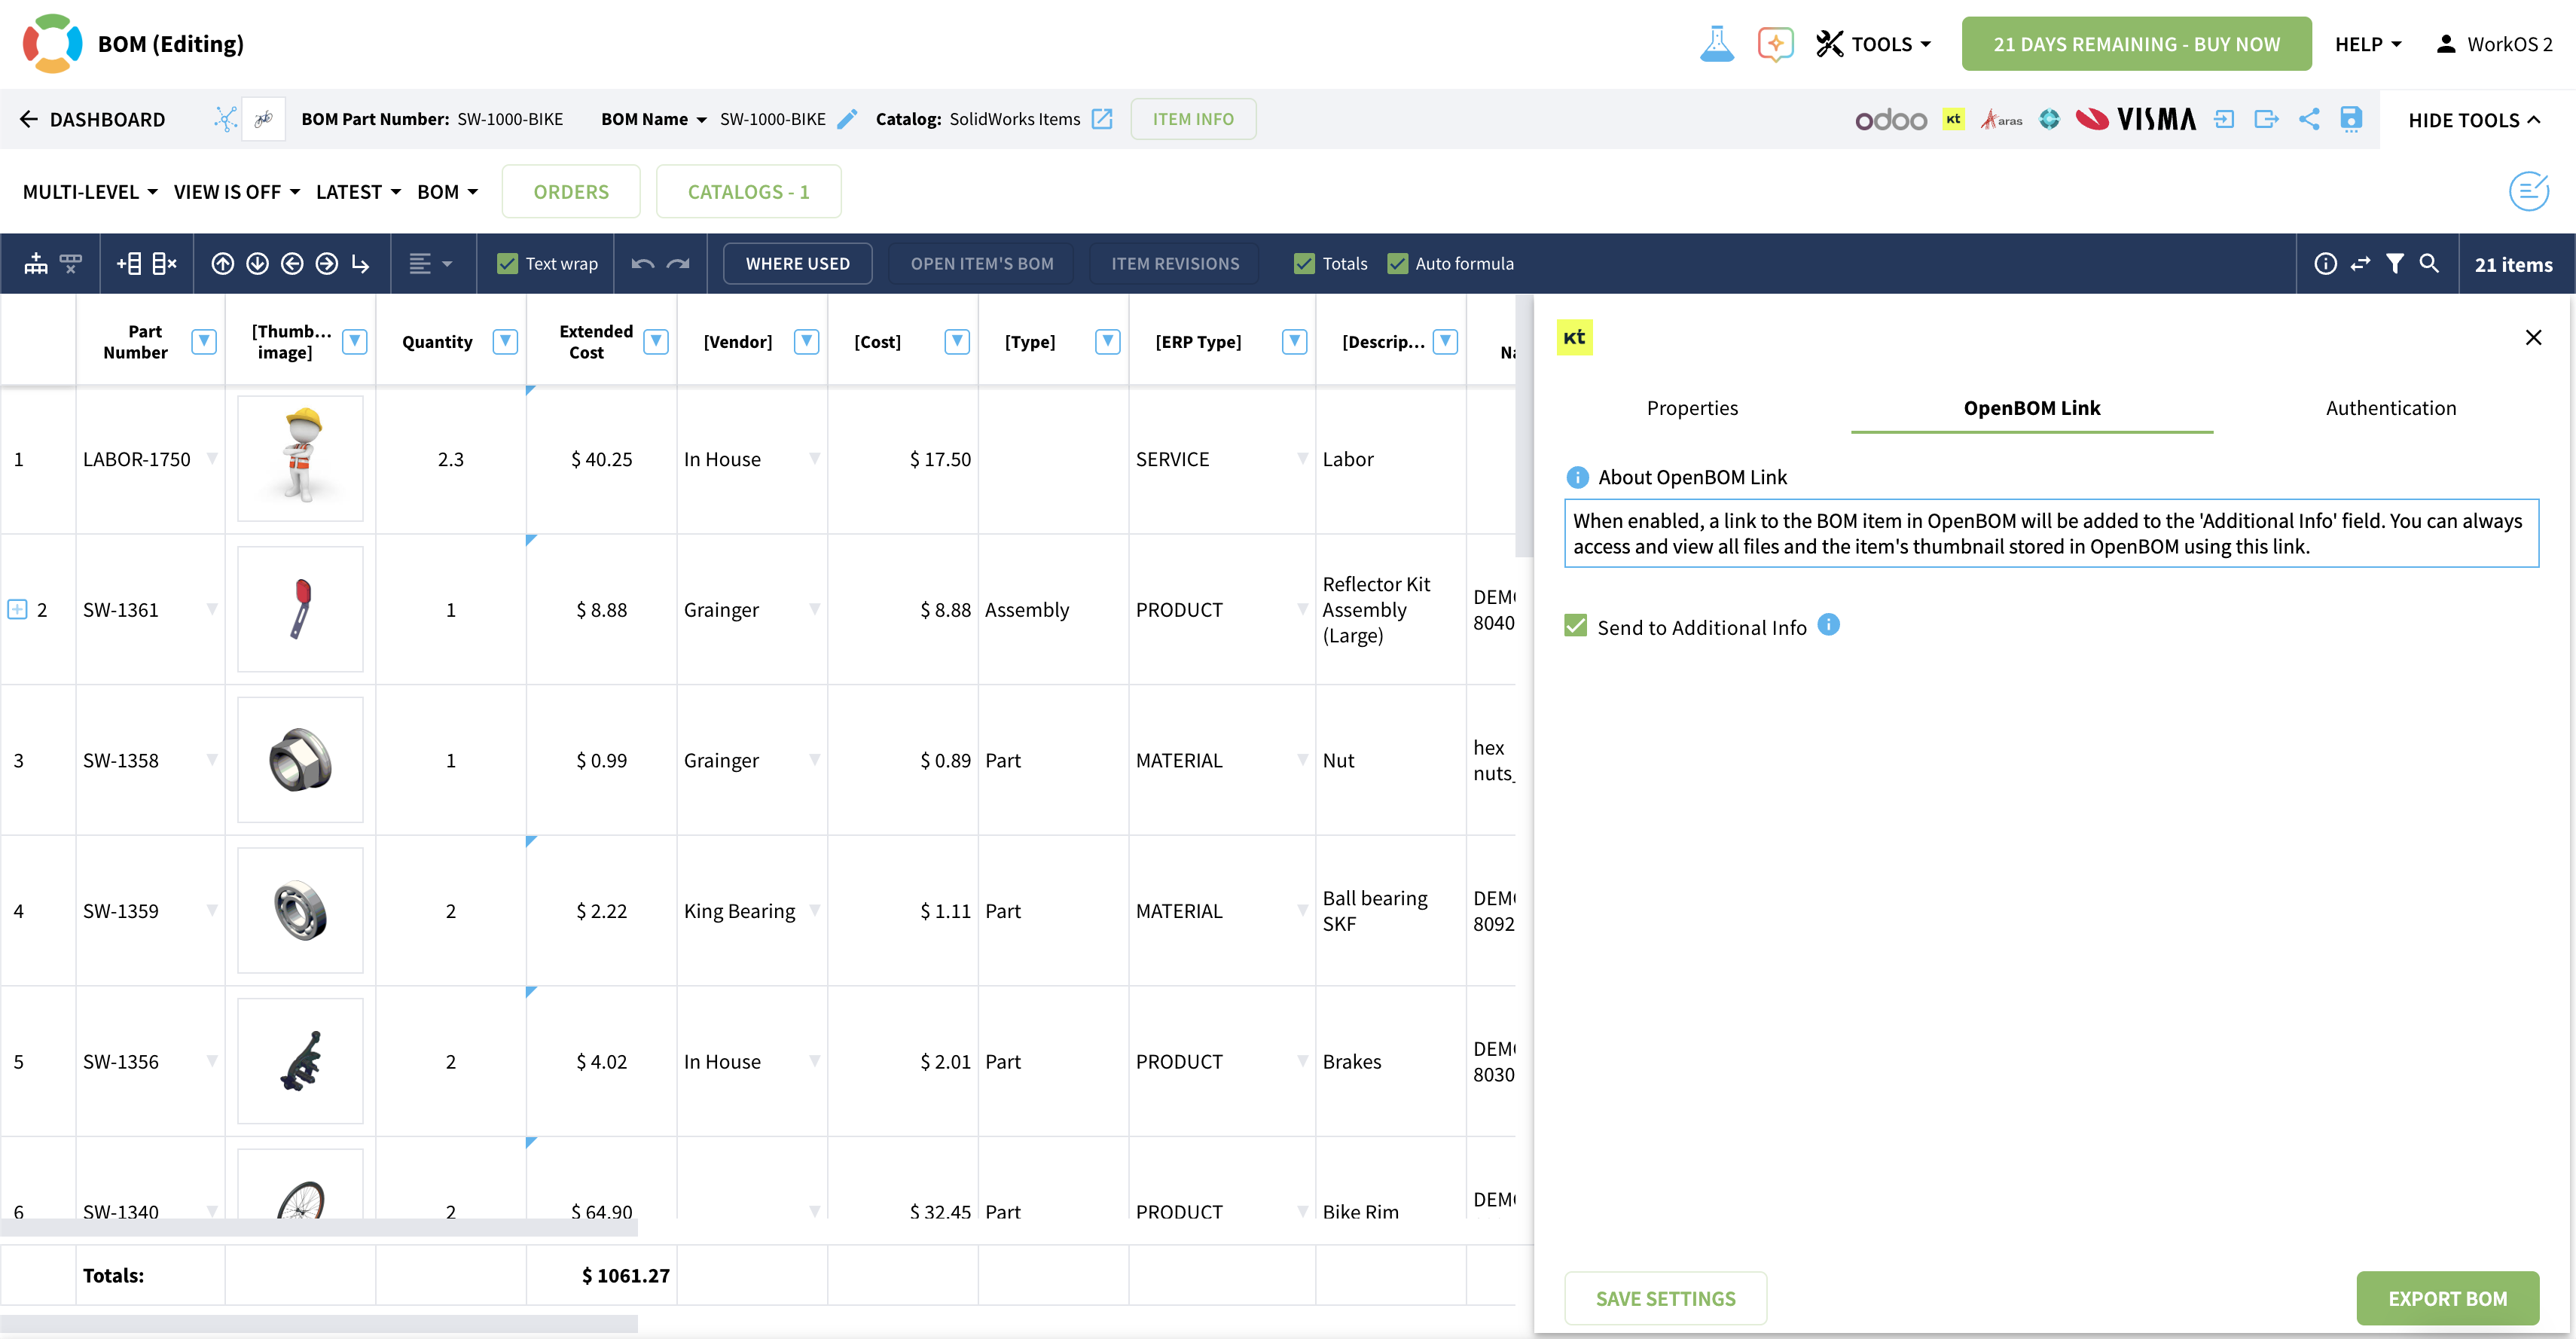
Task: Click the Aras integration icon
Action: pos(2001,120)
